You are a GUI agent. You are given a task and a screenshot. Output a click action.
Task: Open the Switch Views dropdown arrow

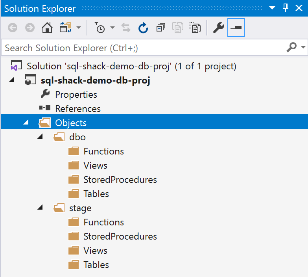point(79,28)
